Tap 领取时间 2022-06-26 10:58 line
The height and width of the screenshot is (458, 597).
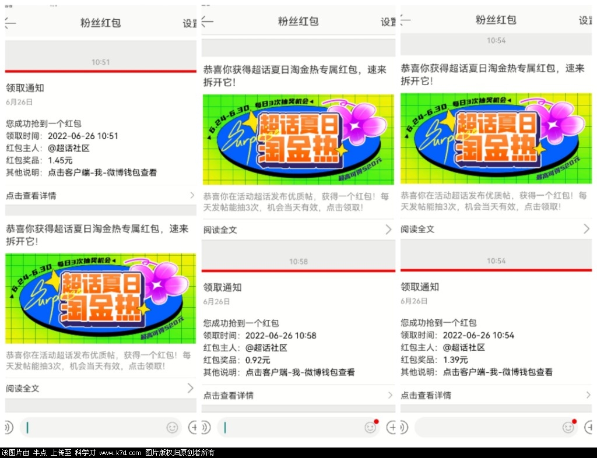click(x=259, y=336)
